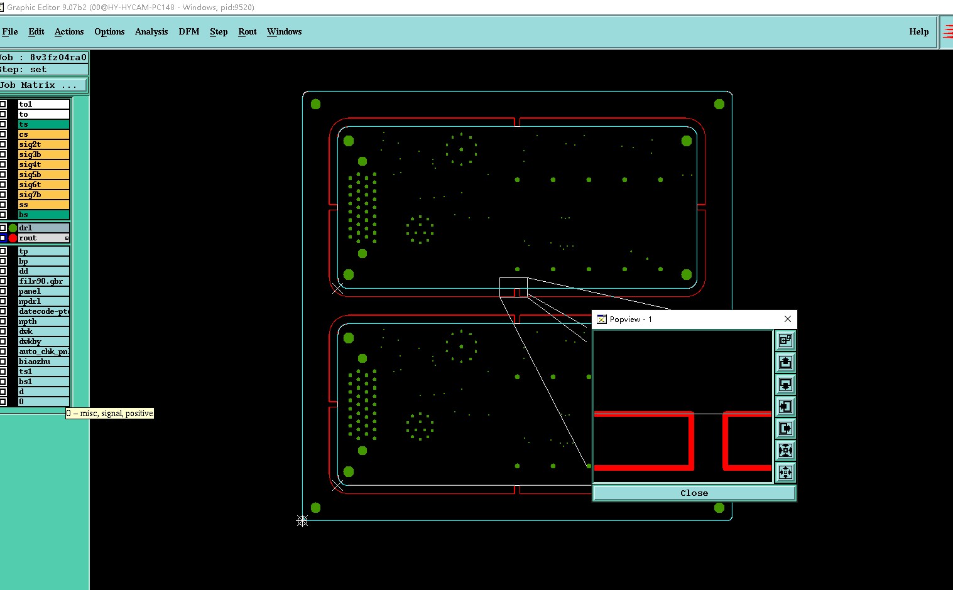Open the Rout menu
Viewport: 953px width, 590px height.
[x=248, y=31]
